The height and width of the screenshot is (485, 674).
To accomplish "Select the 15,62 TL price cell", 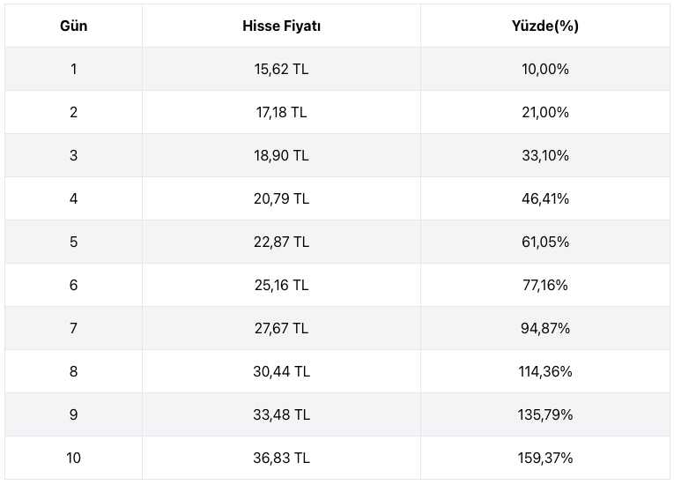I will click(x=281, y=69).
